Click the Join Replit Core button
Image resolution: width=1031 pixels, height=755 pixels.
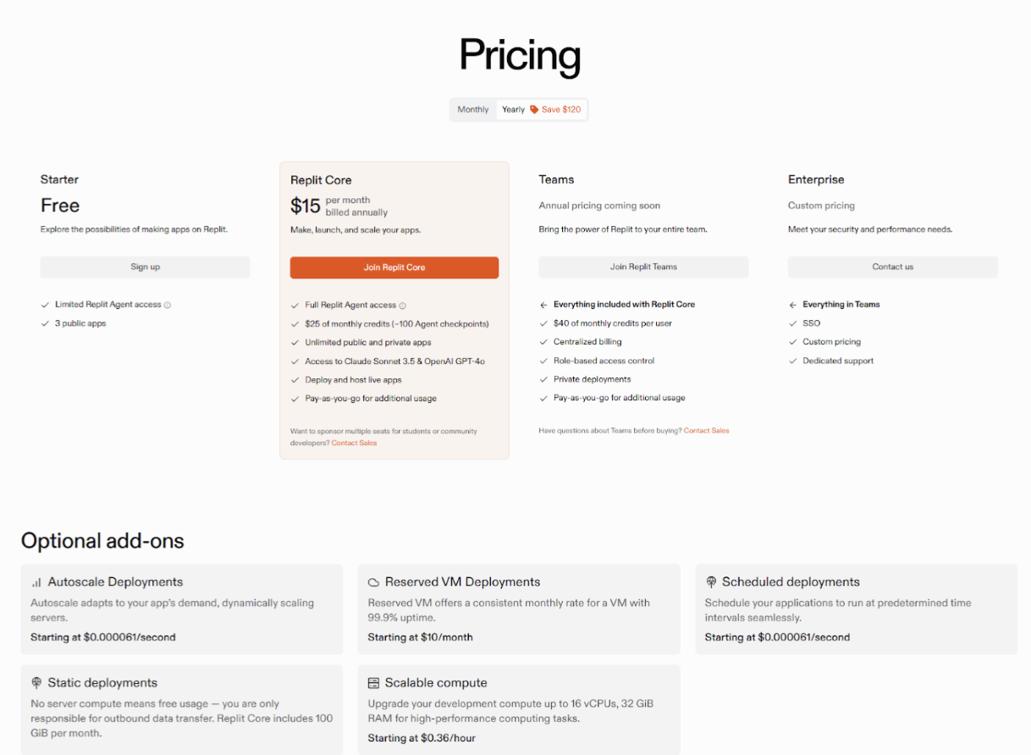point(394,267)
